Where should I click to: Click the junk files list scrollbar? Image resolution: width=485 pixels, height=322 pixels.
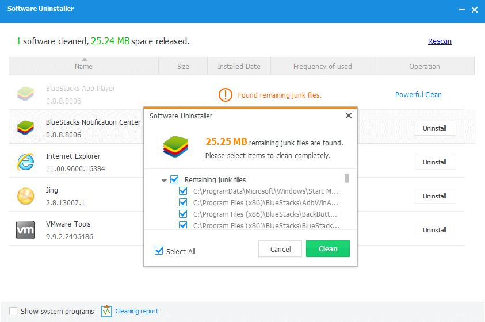point(347,178)
